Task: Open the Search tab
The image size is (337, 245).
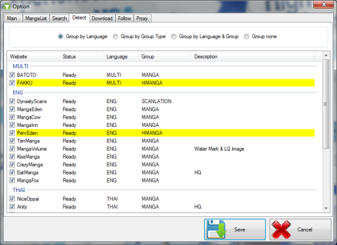Action: [x=59, y=19]
